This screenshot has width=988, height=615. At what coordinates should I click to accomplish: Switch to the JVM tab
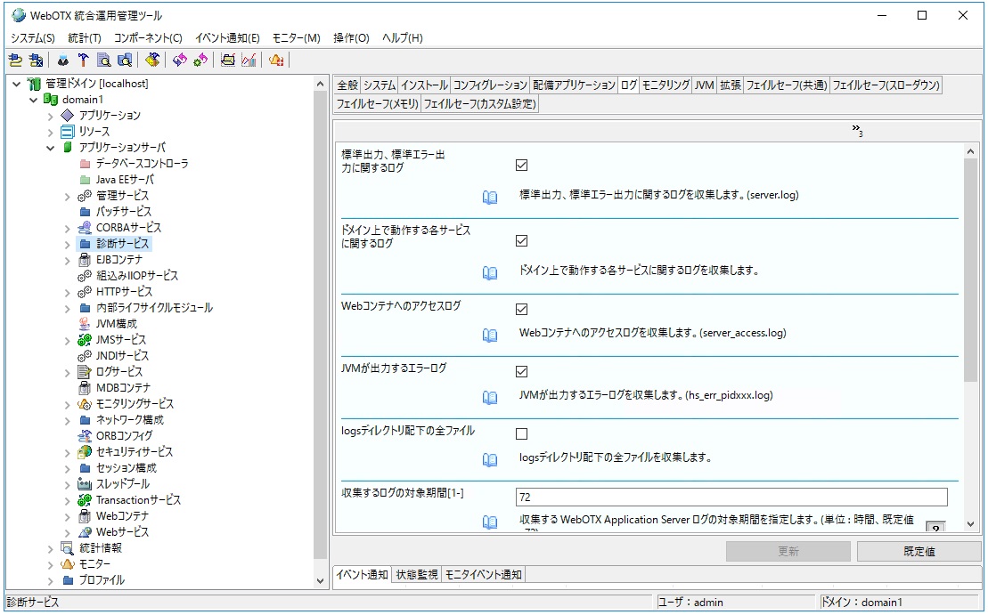(x=704, y=85)
